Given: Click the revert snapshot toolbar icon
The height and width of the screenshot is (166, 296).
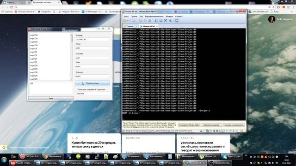Looking at the screenshot, I should pos(145,20).
